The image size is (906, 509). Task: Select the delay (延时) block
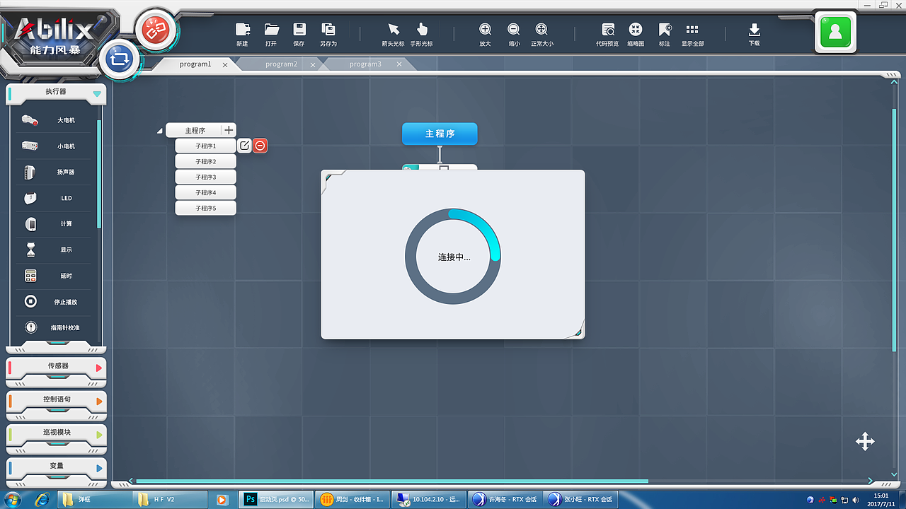click(x=55, y=276)
